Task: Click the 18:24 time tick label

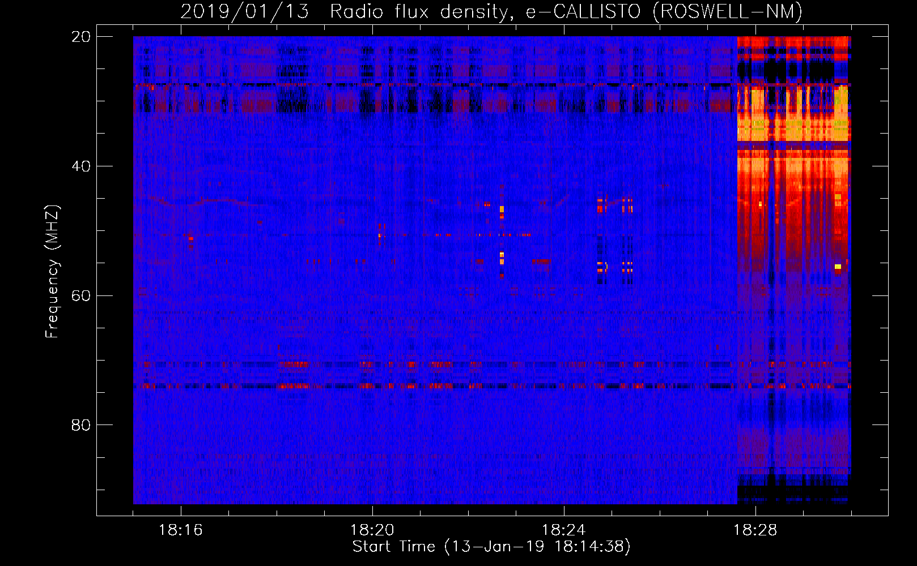Action: click(564, 530)
